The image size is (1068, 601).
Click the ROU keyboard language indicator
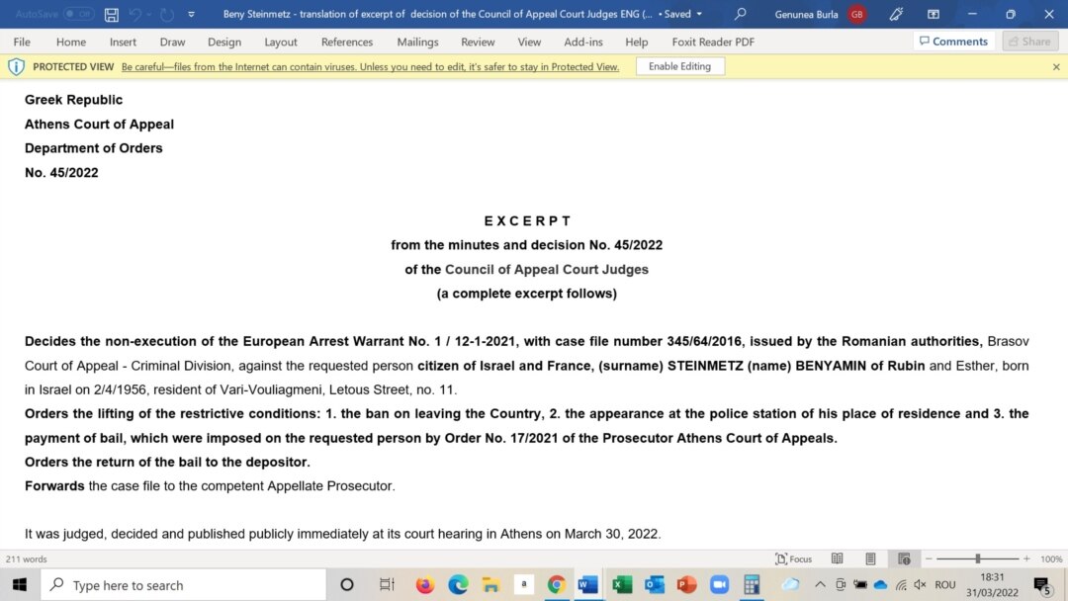(944, 584)
